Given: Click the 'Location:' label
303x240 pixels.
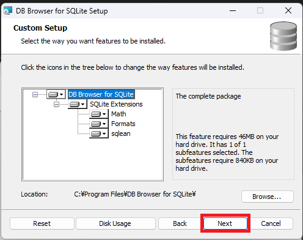Looking at the screenshot, I should tap(34, 194).
